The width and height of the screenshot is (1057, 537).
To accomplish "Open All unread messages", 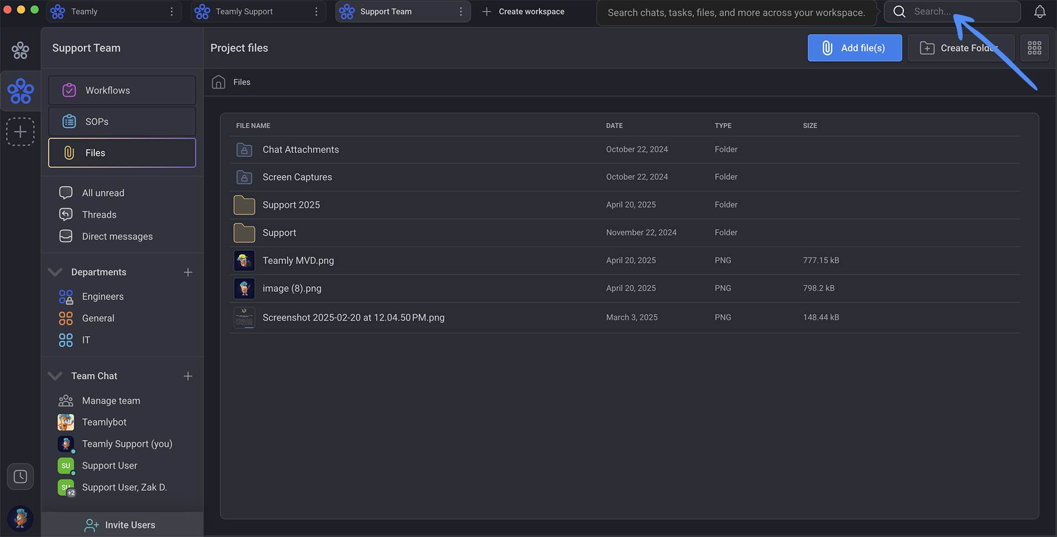I will 103,193.
